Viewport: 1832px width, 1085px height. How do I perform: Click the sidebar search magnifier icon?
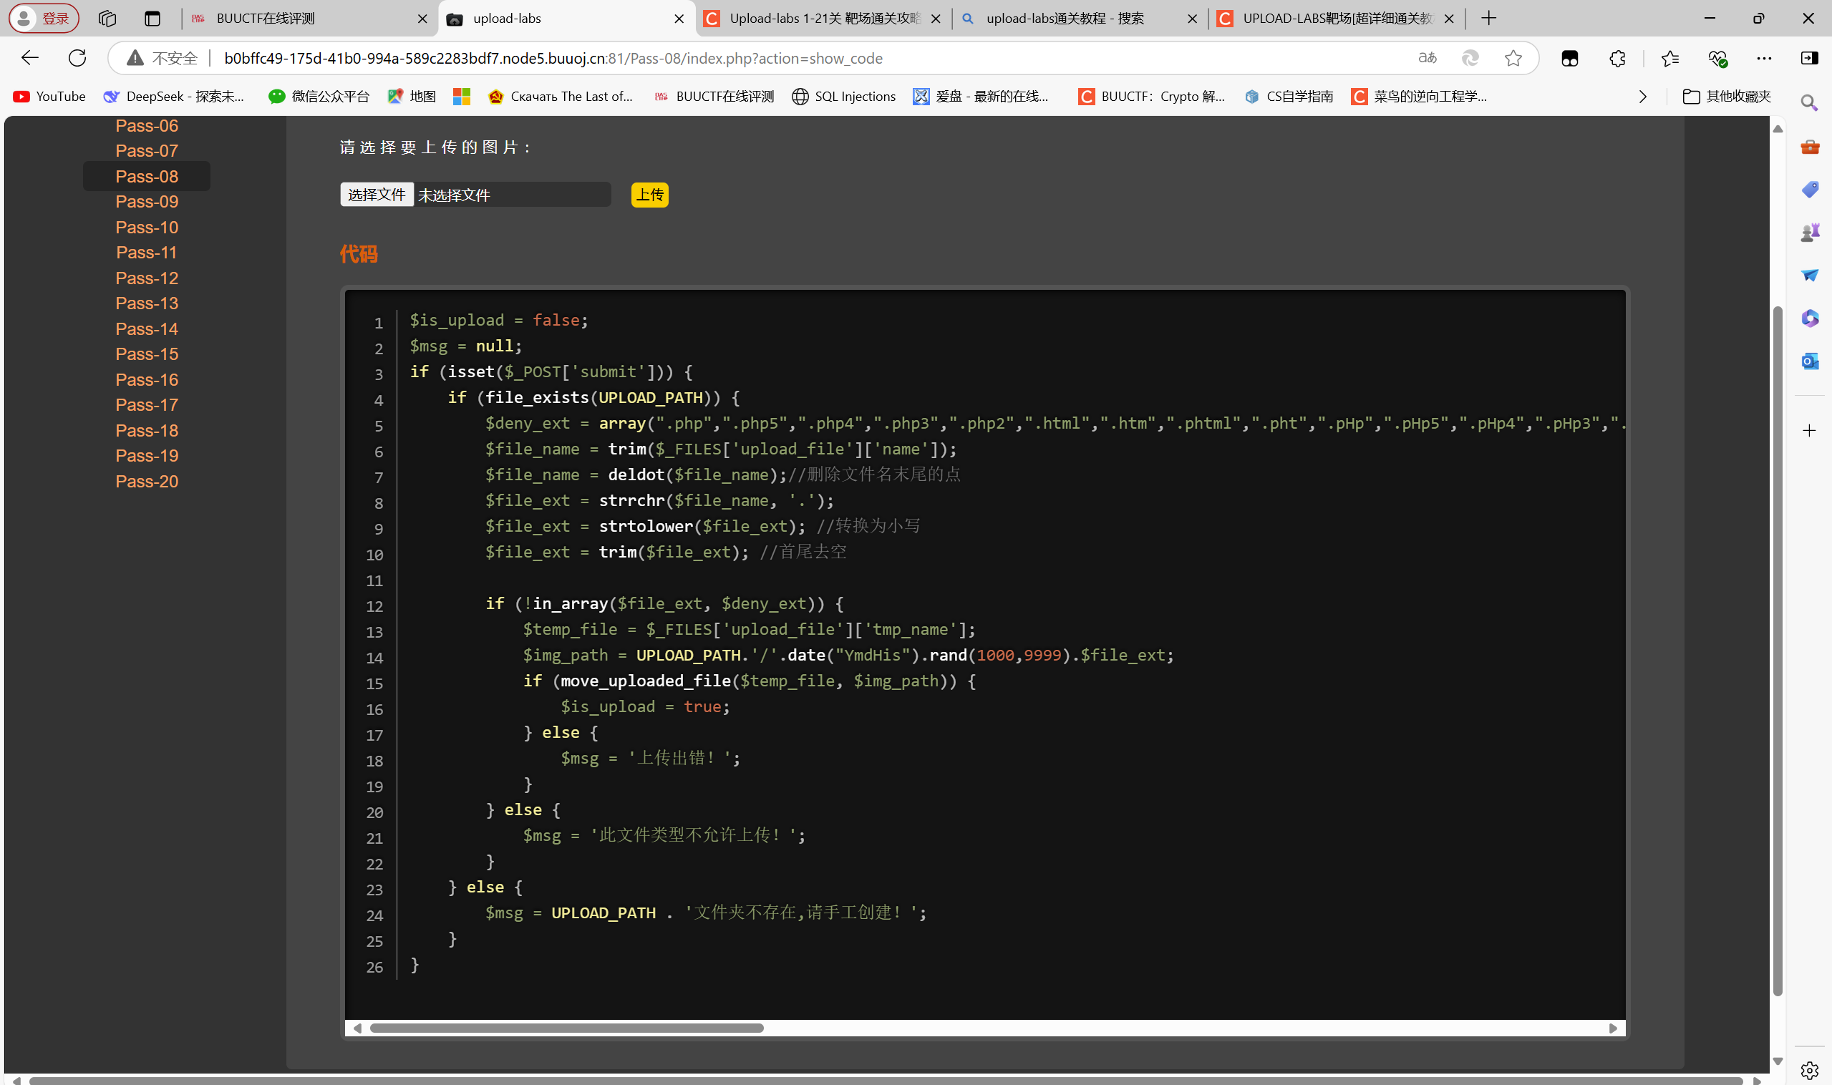(x=1809, y=103)
